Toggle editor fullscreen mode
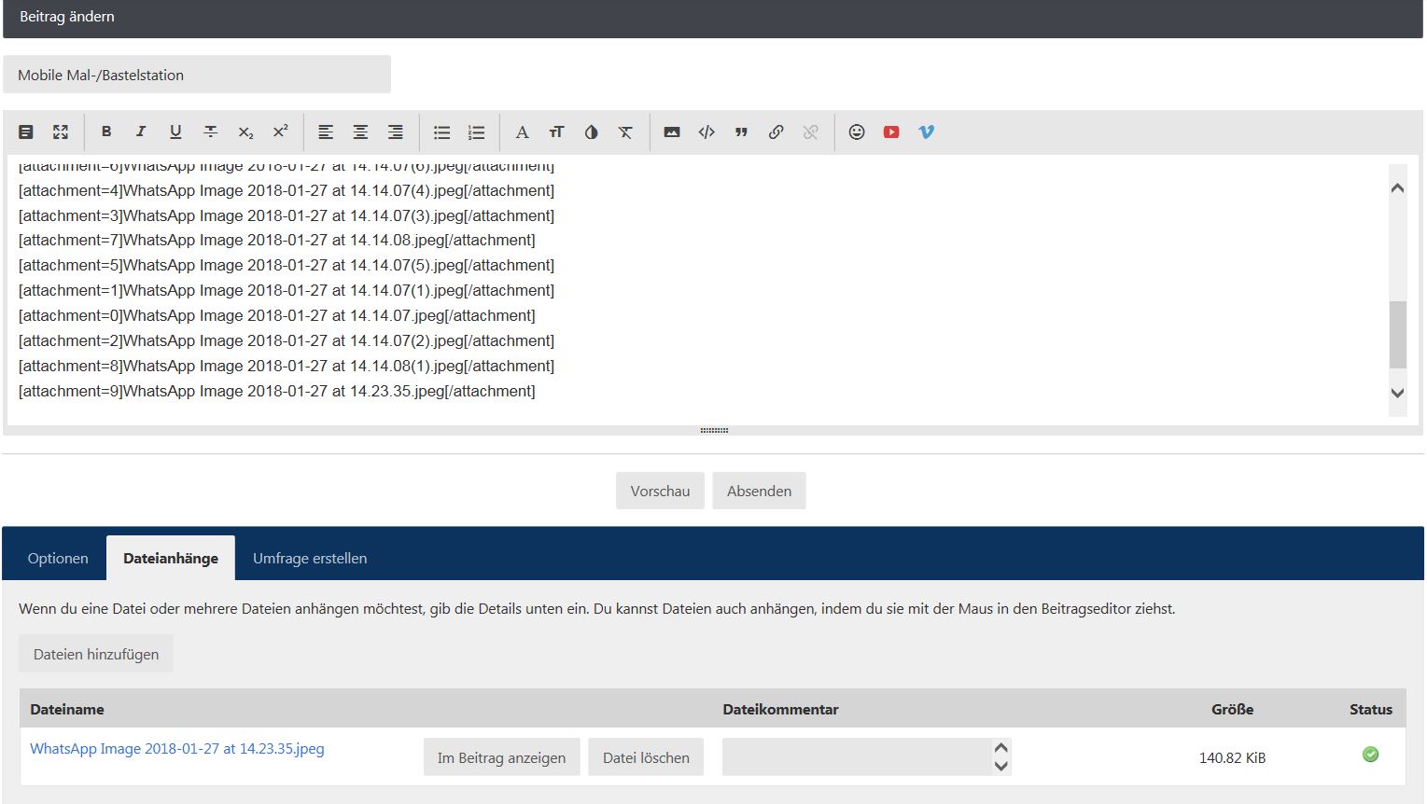Image resolution: width=1427 pixels, height=804 pixels. coord(61,132)
